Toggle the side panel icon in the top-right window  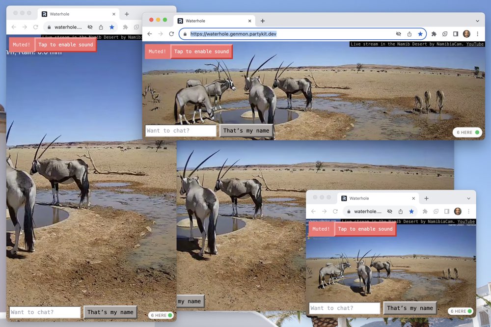456,34
